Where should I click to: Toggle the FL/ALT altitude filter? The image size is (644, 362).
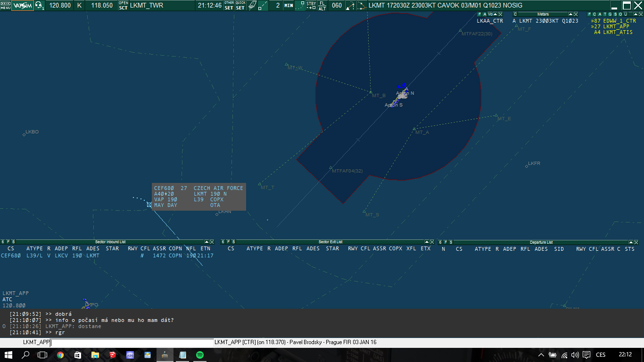[322, 6]
